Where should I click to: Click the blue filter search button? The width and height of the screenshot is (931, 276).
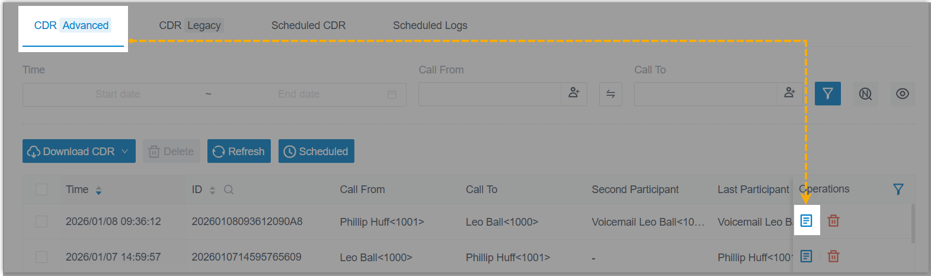point(827,94)
